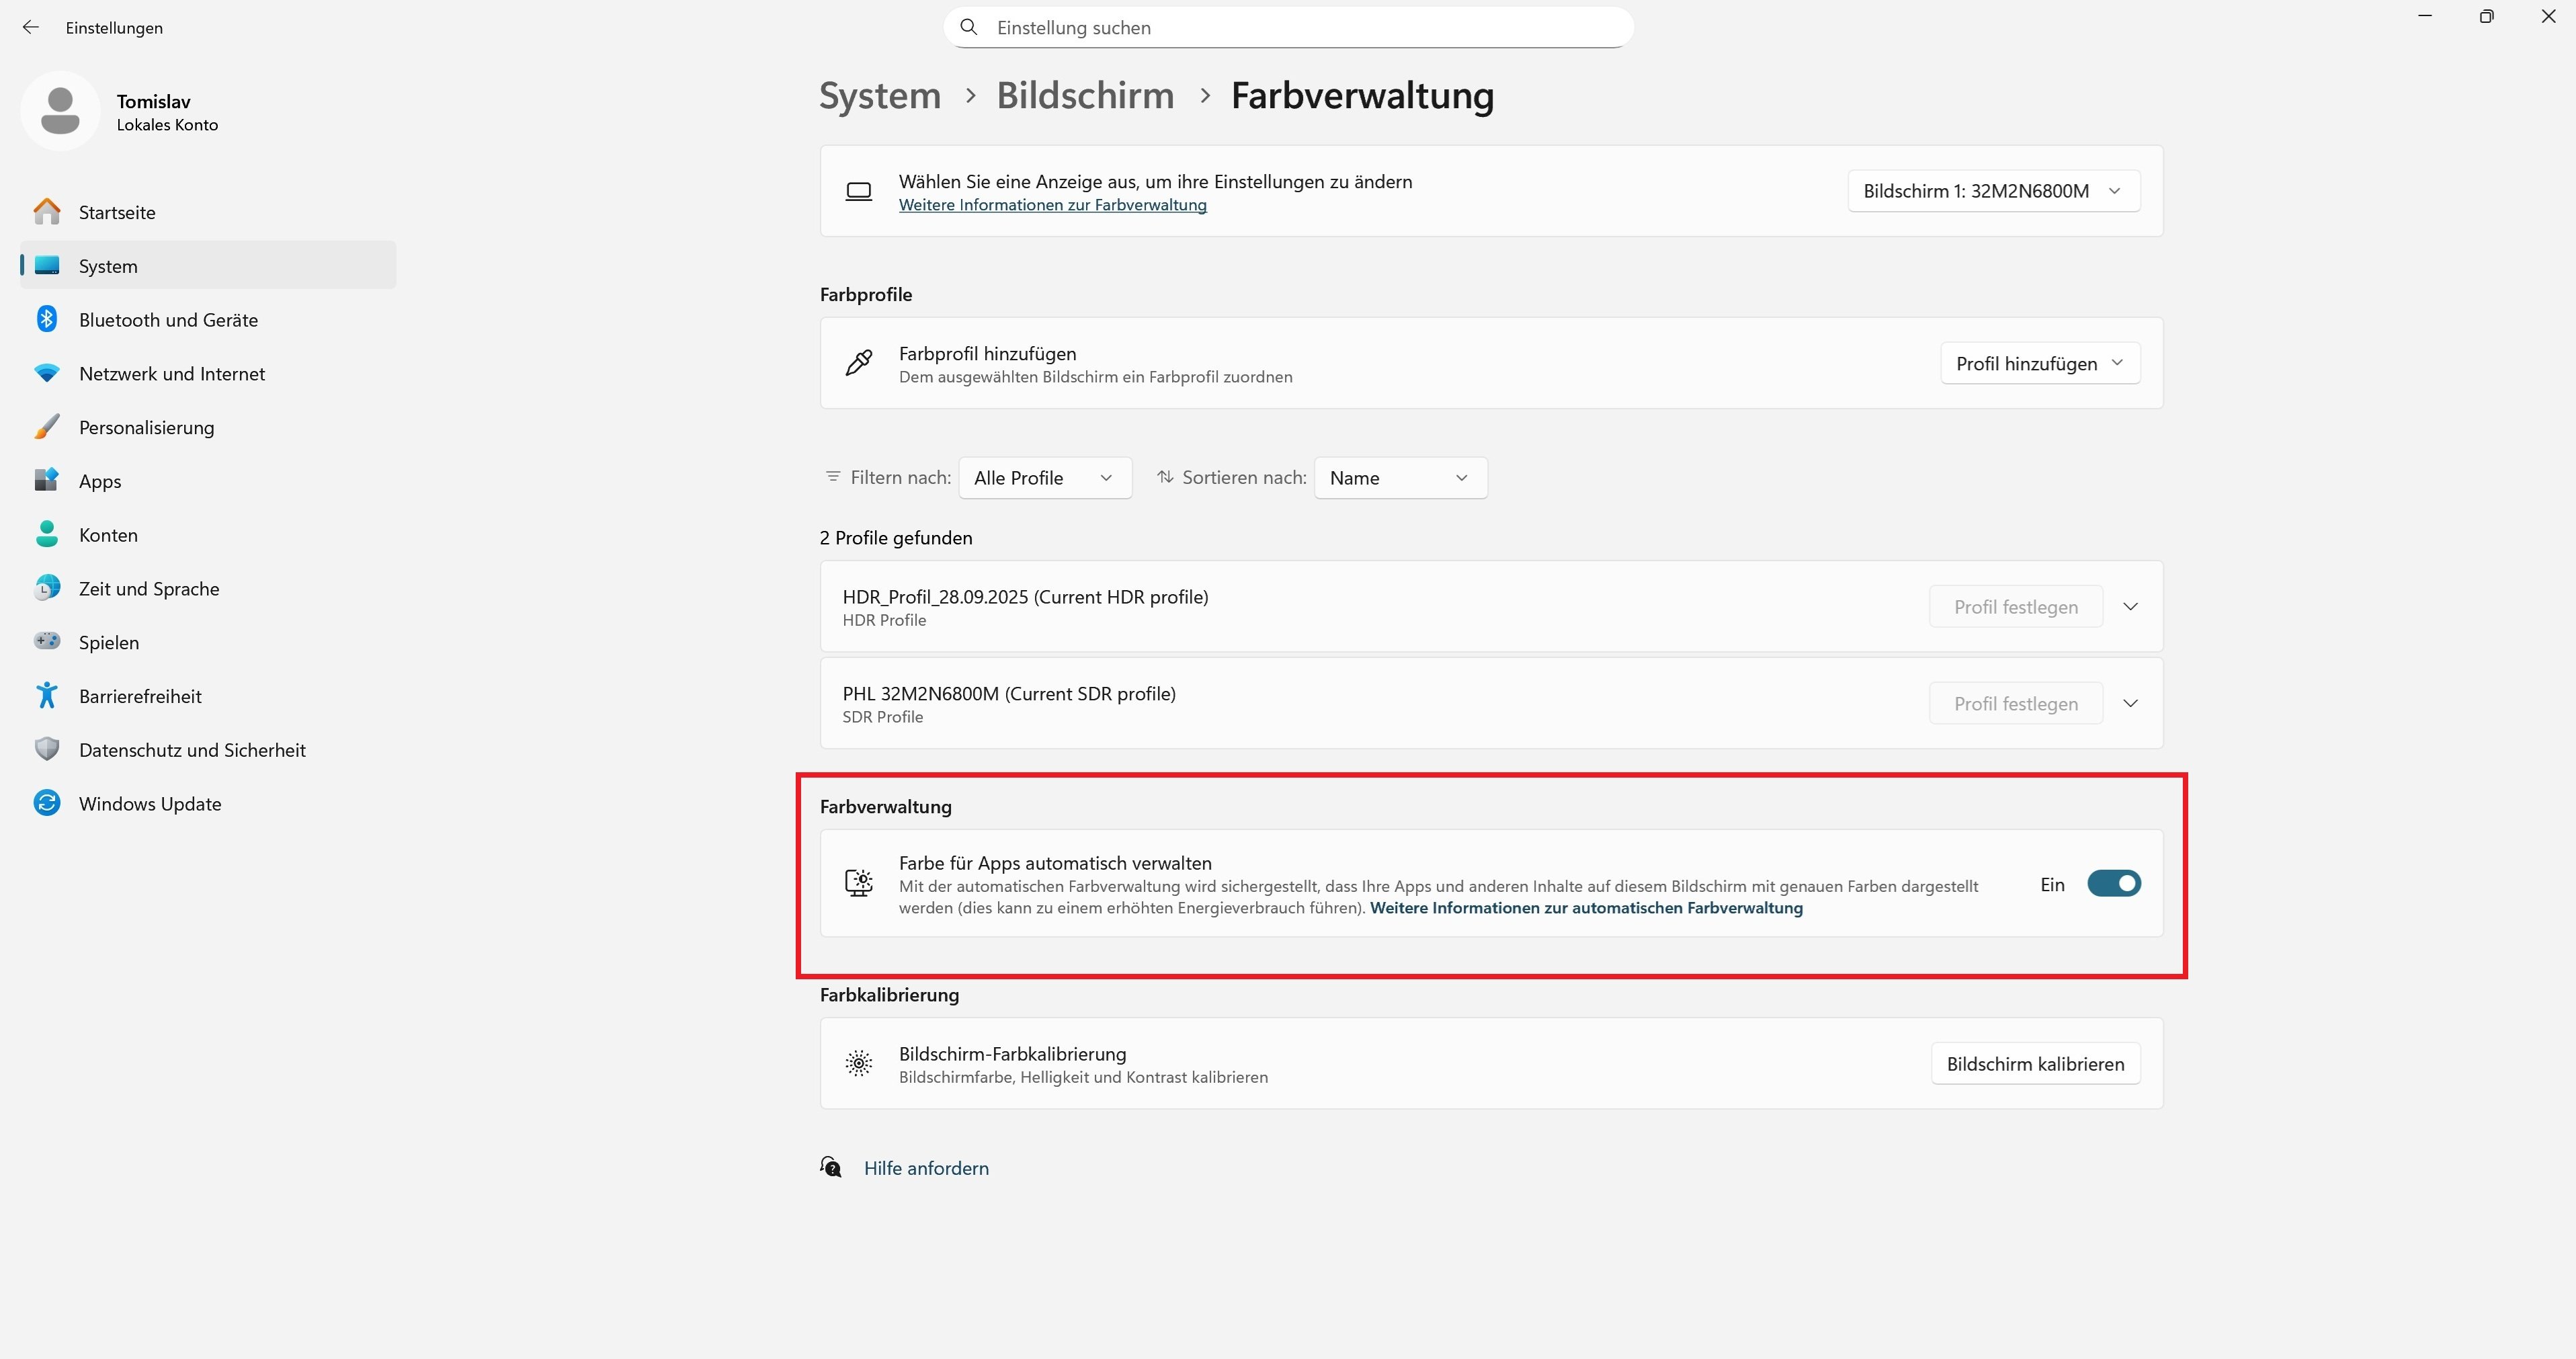Image resolution: width=2576 pixels, height=1359 pixels.
Task: Go to the Apps settings section
Action: coord(100,481)
